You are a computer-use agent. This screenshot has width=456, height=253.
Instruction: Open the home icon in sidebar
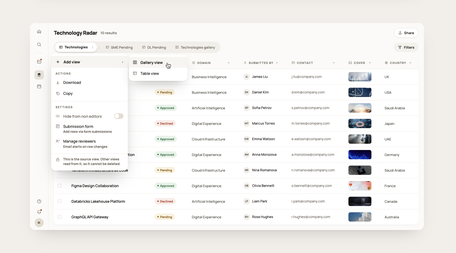pos(39,32)
